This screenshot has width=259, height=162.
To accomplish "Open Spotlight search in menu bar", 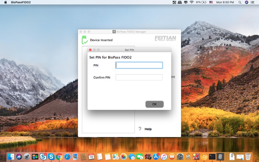I will tap(240, 2).
